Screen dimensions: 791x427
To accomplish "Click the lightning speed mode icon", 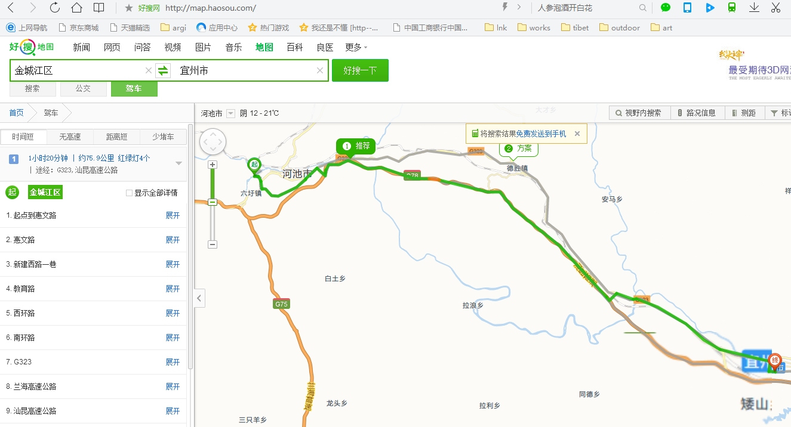I will tap(505, 7).
